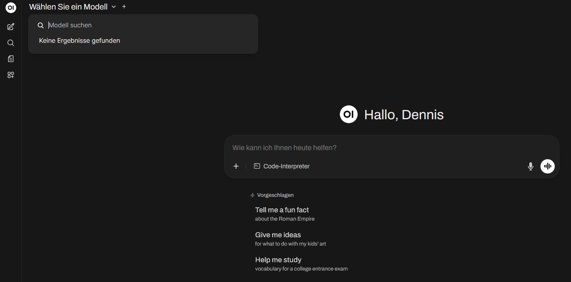Click the large OI logo beside the greeting

tap(349, 114)
